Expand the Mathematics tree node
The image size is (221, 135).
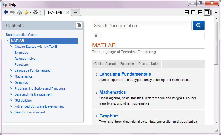[x=11, y=76]
